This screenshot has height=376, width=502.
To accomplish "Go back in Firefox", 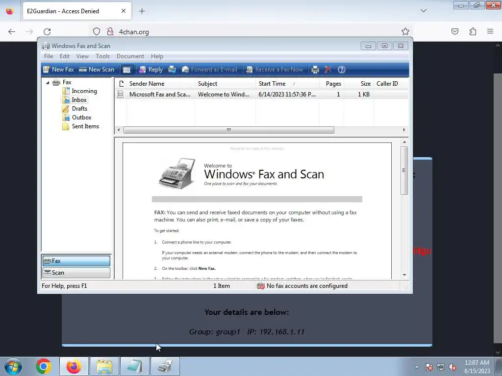I will point(12,32).
